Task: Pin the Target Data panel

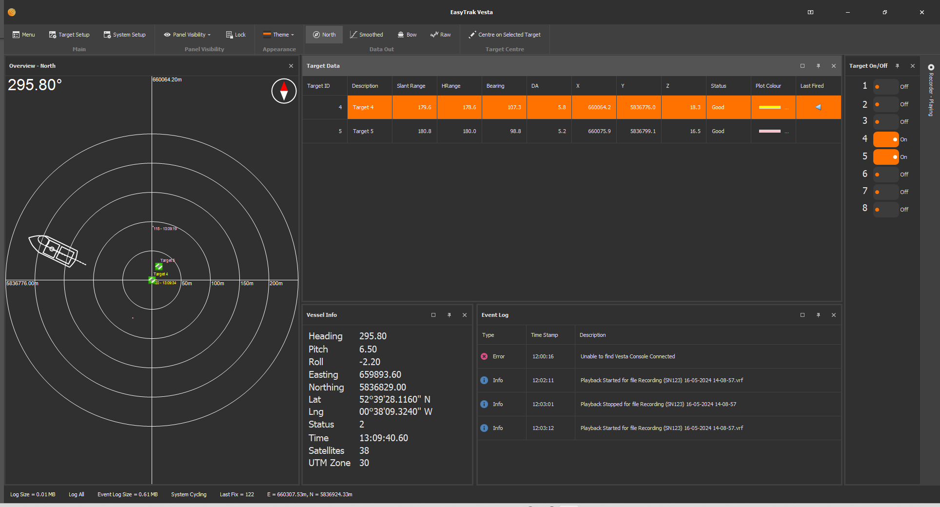Action: tap(818, 66)
